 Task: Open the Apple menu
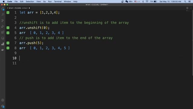[x=4, y=2]
